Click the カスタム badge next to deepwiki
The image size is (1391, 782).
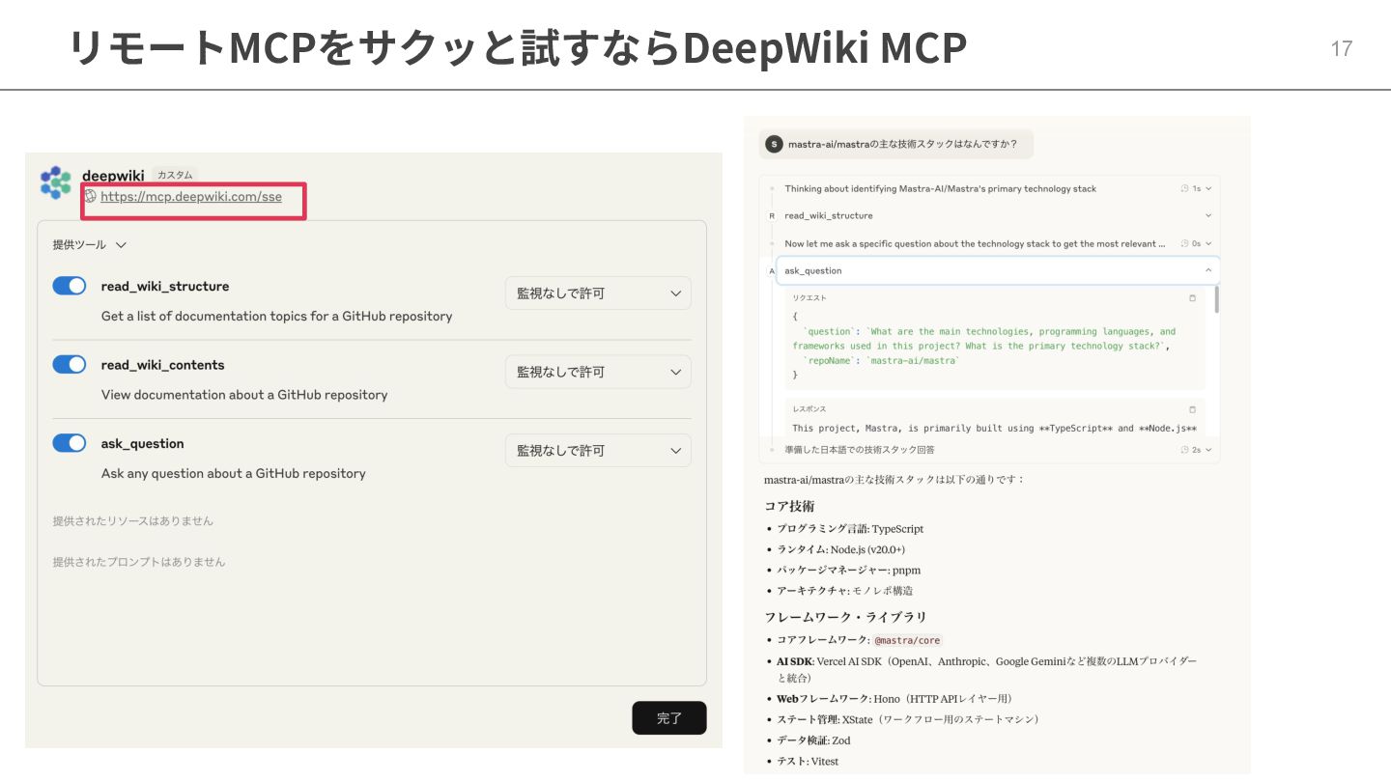[175, 175]
